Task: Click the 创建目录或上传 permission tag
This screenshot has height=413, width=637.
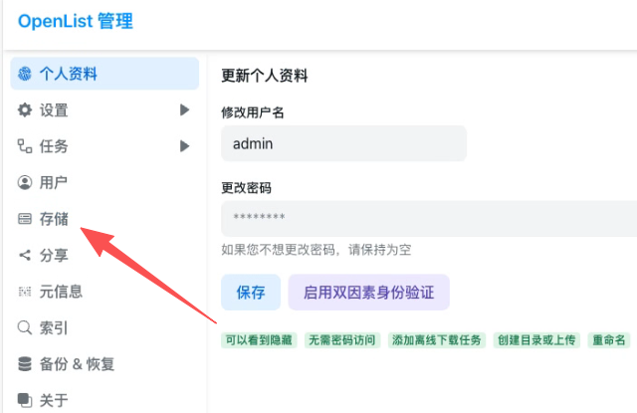Action: pos(536,340)
